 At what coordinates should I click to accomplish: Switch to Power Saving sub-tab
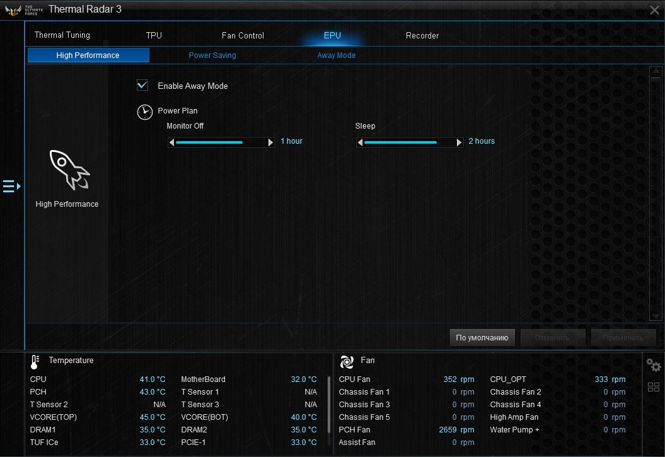(212, 55)
